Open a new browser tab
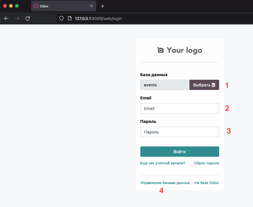The width and height of the screenshot is (253, 207). (x=103, y=6)
